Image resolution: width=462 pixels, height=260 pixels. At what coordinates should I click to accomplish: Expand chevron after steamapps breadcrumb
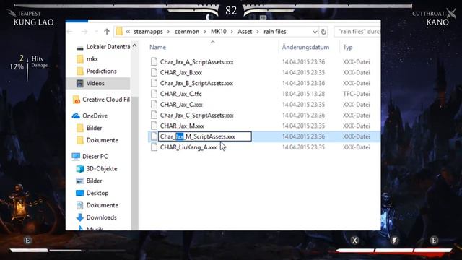[x=168, y=32]
